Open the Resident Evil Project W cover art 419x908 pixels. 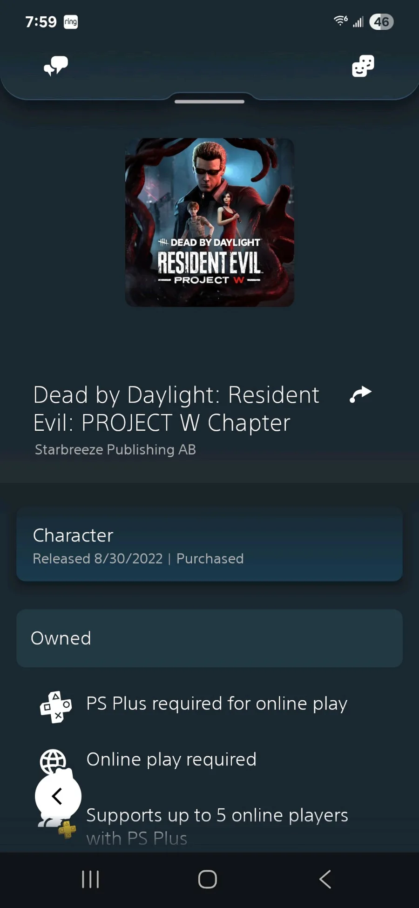point(209,222)
